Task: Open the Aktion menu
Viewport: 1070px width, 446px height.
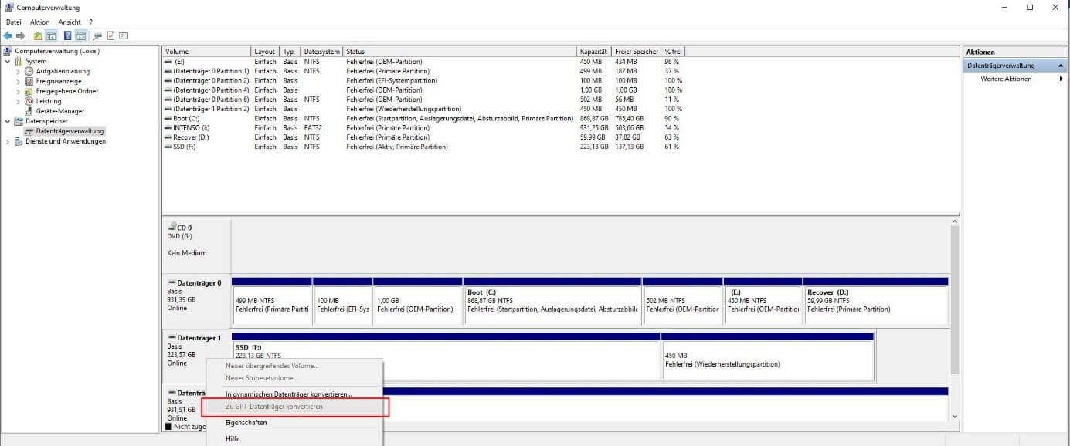Action: point(39,22)
